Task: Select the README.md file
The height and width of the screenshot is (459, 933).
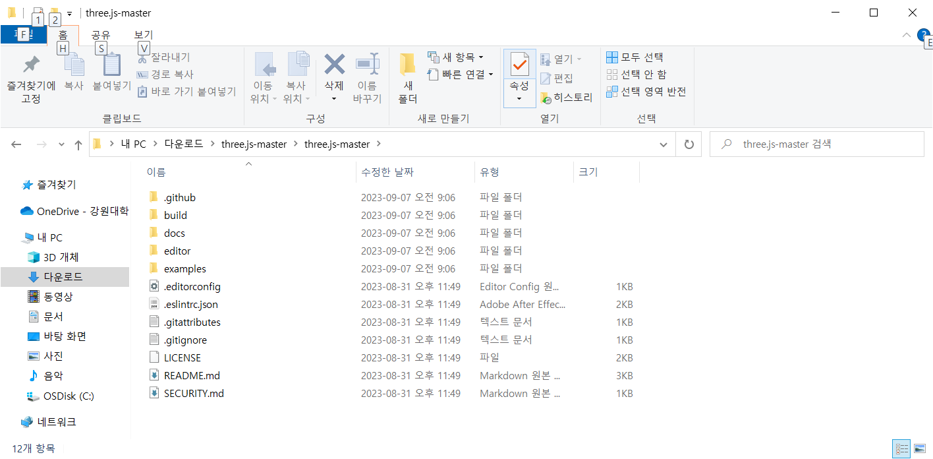Action: (x=192, y=375)
